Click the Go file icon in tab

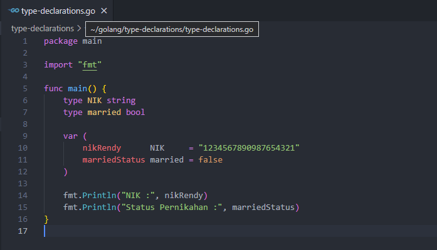14,11
